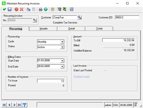Screen dimensions: 143x108
Task: Click the text edit toolbar icon
Action: 29,9
